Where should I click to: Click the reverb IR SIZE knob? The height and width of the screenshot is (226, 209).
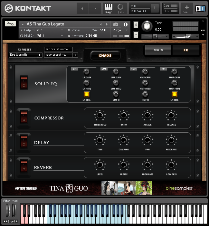[124, 165]
